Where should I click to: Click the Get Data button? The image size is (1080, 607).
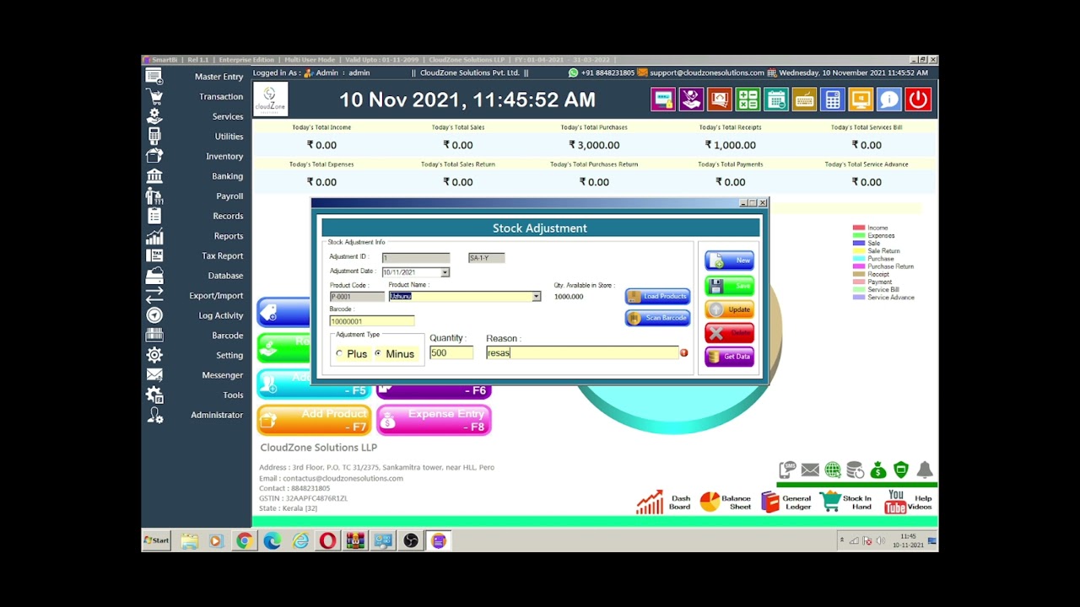click(x=729, y=357)
